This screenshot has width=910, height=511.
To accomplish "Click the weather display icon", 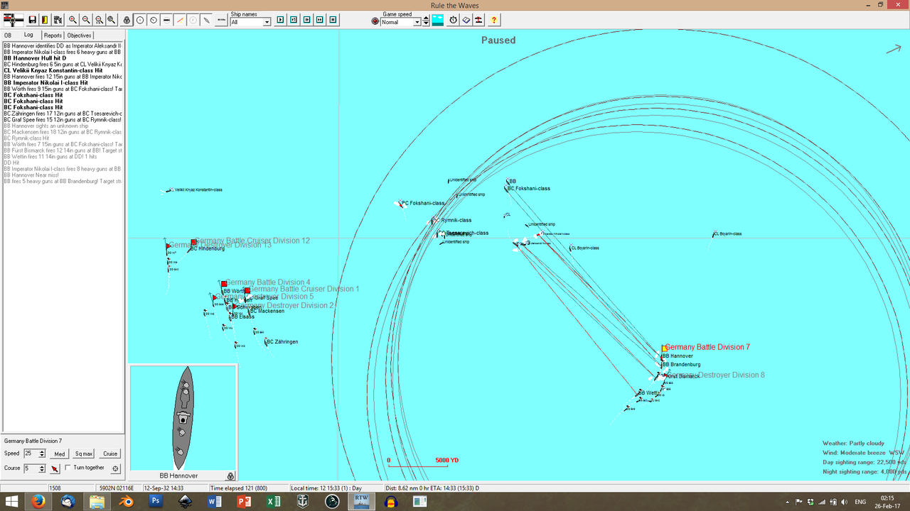I will coord(437,20).
